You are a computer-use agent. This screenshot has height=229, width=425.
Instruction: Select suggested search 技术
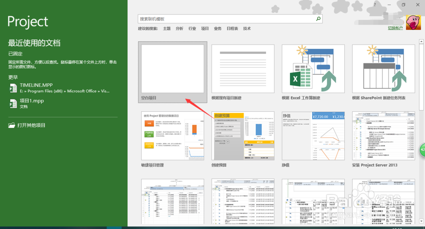pos(247,28)
